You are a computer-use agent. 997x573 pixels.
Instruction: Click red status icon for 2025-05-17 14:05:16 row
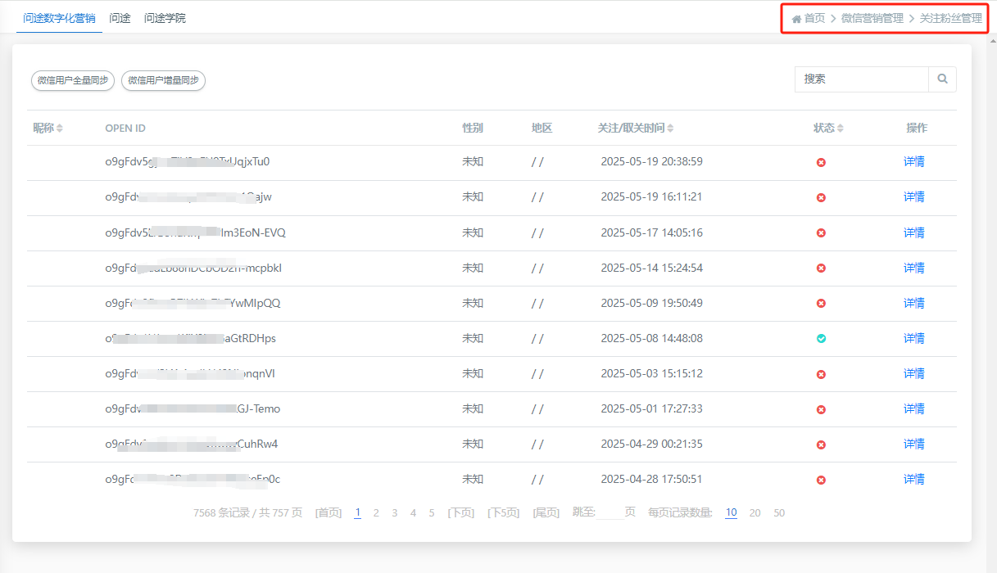click(821, 232)
